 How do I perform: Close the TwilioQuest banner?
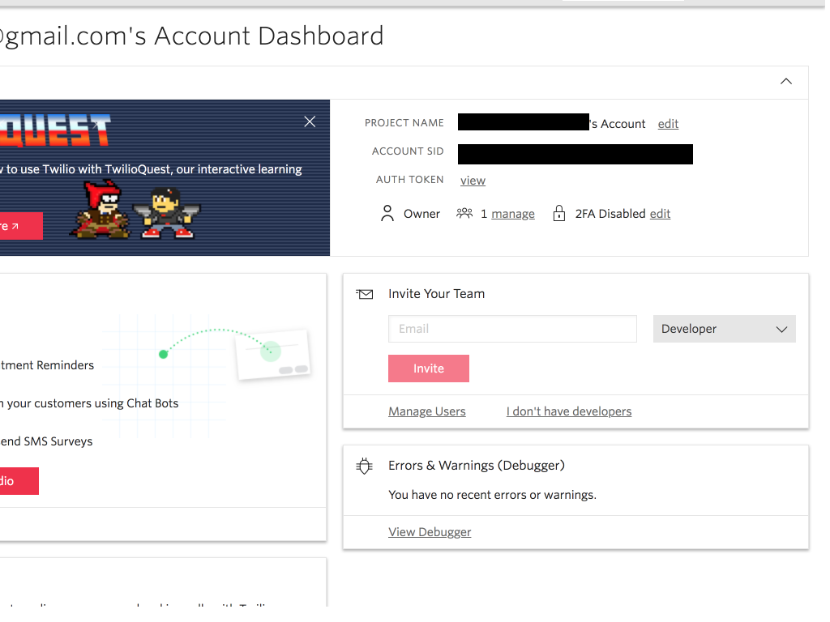[310, 121]
